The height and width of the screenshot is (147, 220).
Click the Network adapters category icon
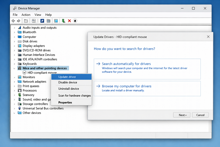[20, 82]
